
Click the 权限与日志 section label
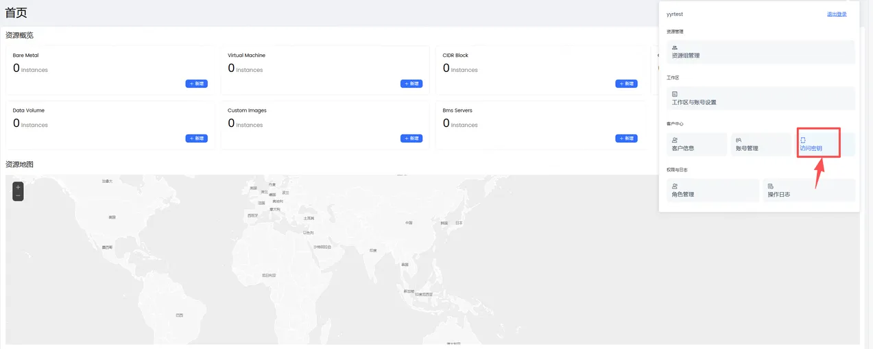tap(677, 170)
